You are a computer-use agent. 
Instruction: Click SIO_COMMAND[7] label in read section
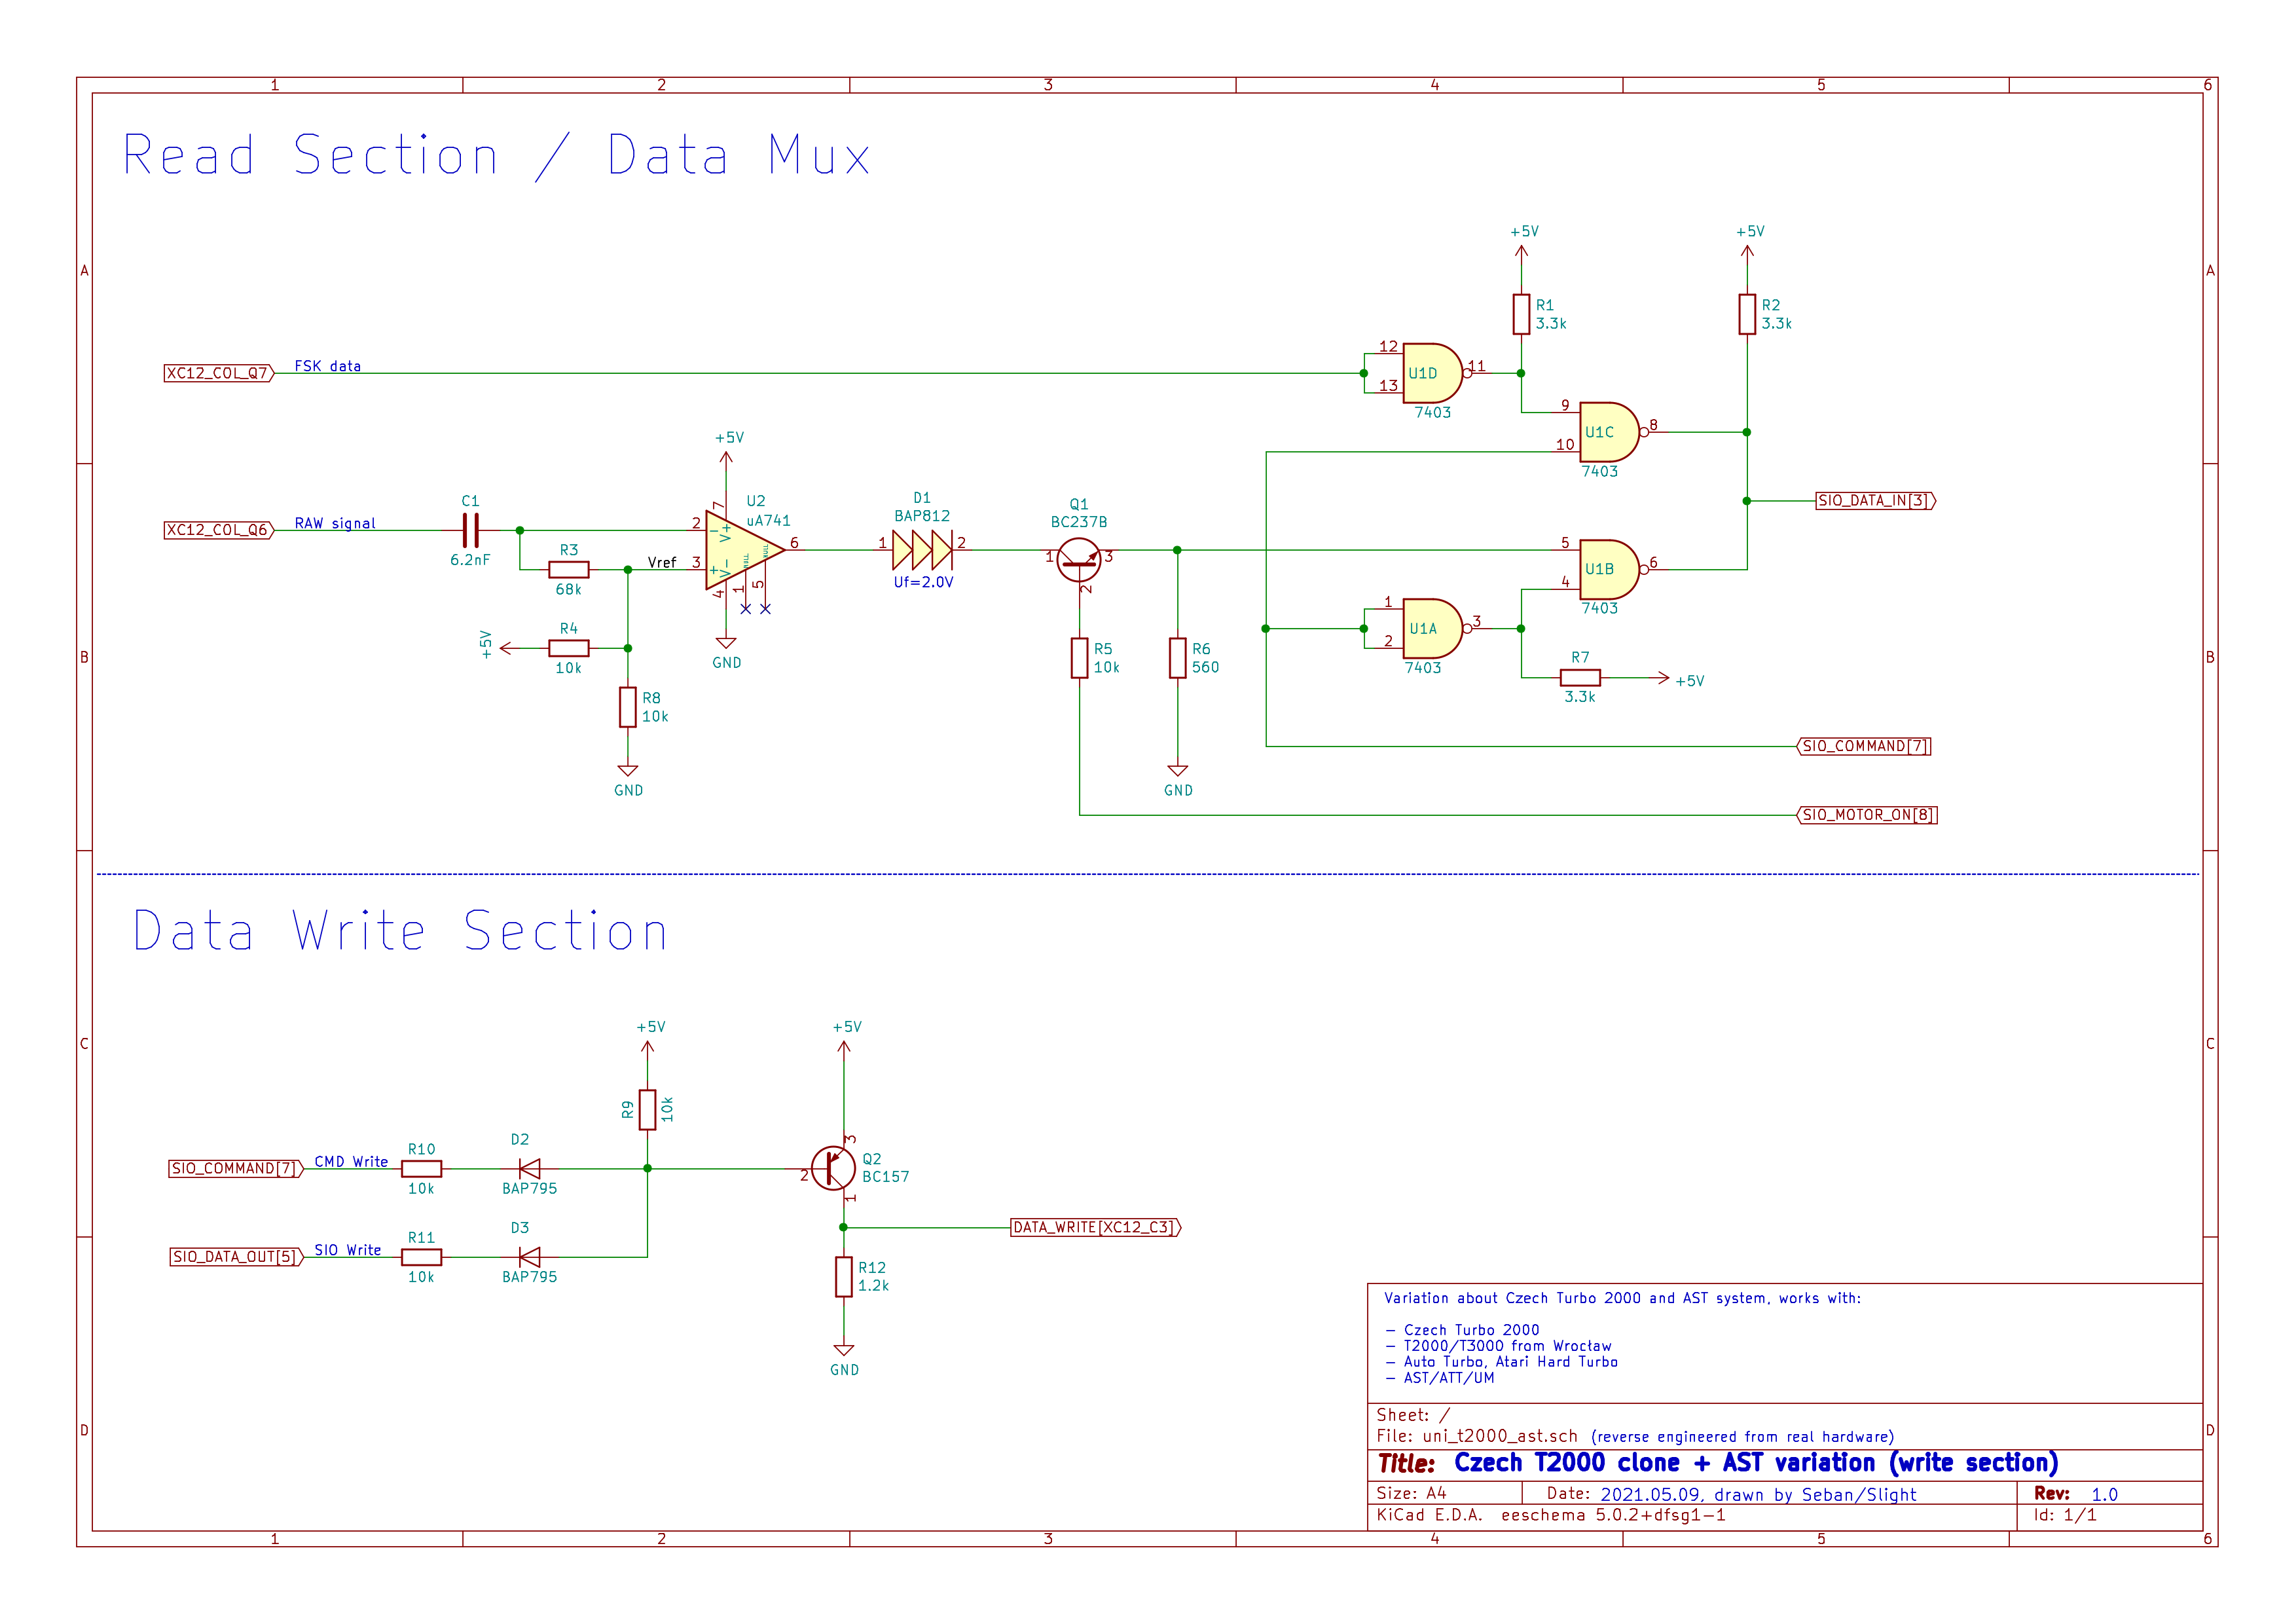1864,746
